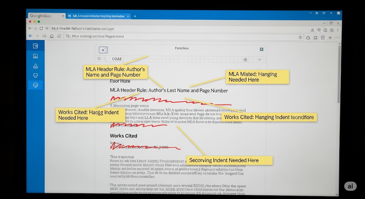Open the three-dot more menu in second toolbar
365x199 pixels.
coord(337,38)
